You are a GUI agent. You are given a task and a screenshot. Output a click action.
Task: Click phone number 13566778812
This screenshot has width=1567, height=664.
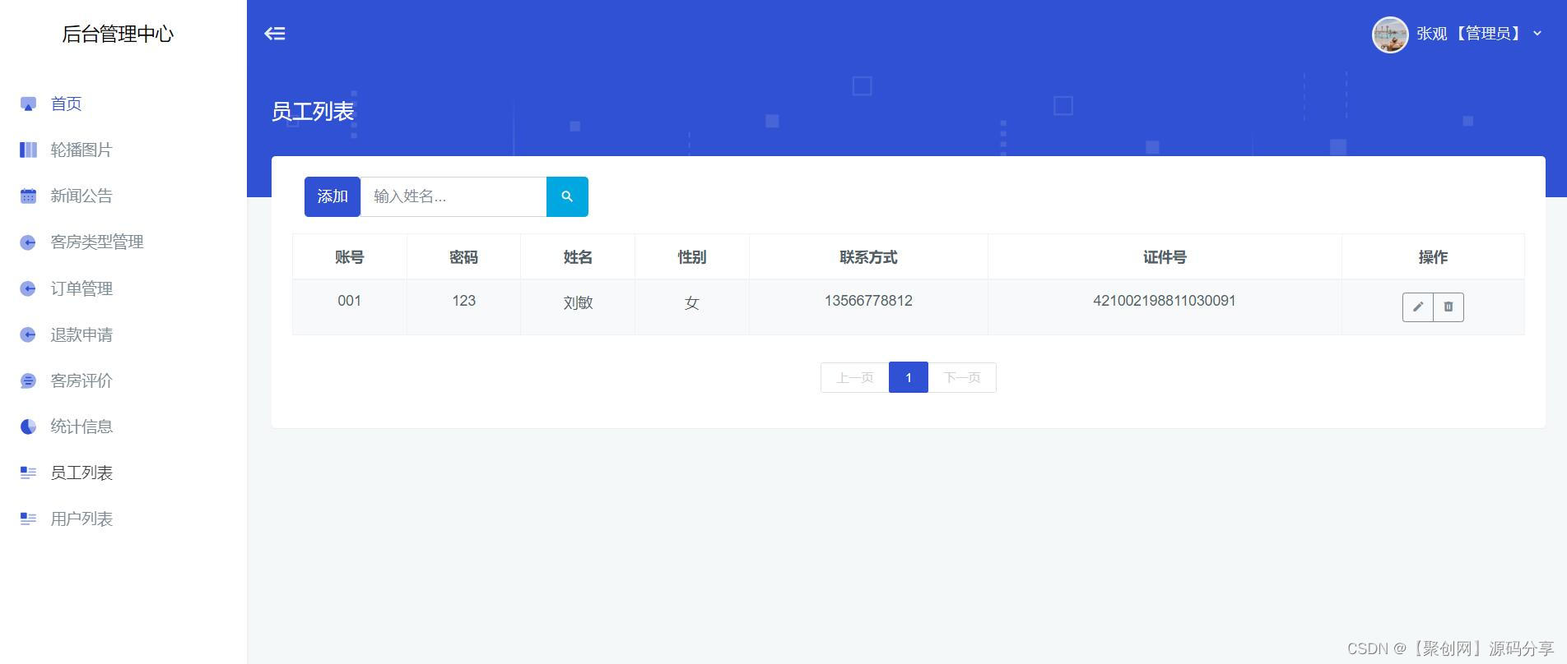click(x=868, y=301)
